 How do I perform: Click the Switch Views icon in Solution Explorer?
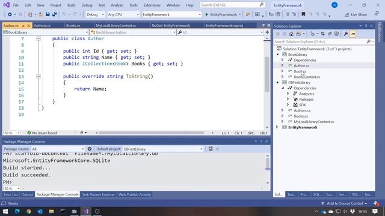pyautogui.click(x=298, y=34)
